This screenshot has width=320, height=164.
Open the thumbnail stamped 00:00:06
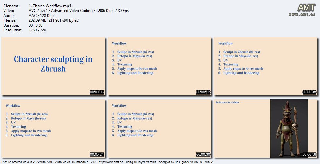pyautogui.click(x=53, y=66)
